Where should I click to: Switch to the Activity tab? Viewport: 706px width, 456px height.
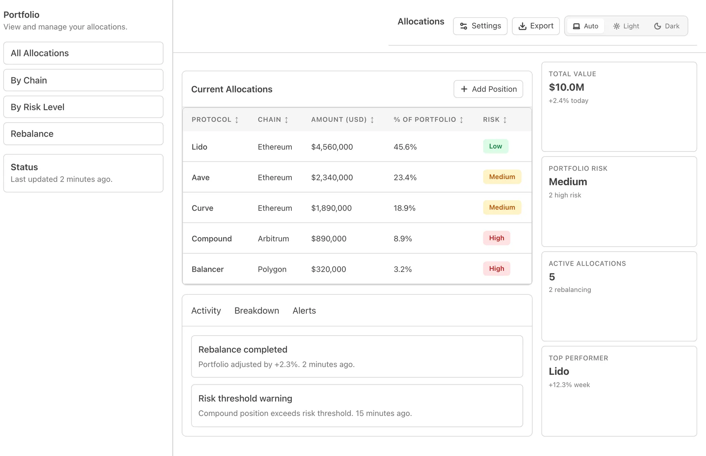(x=206, y=310)
